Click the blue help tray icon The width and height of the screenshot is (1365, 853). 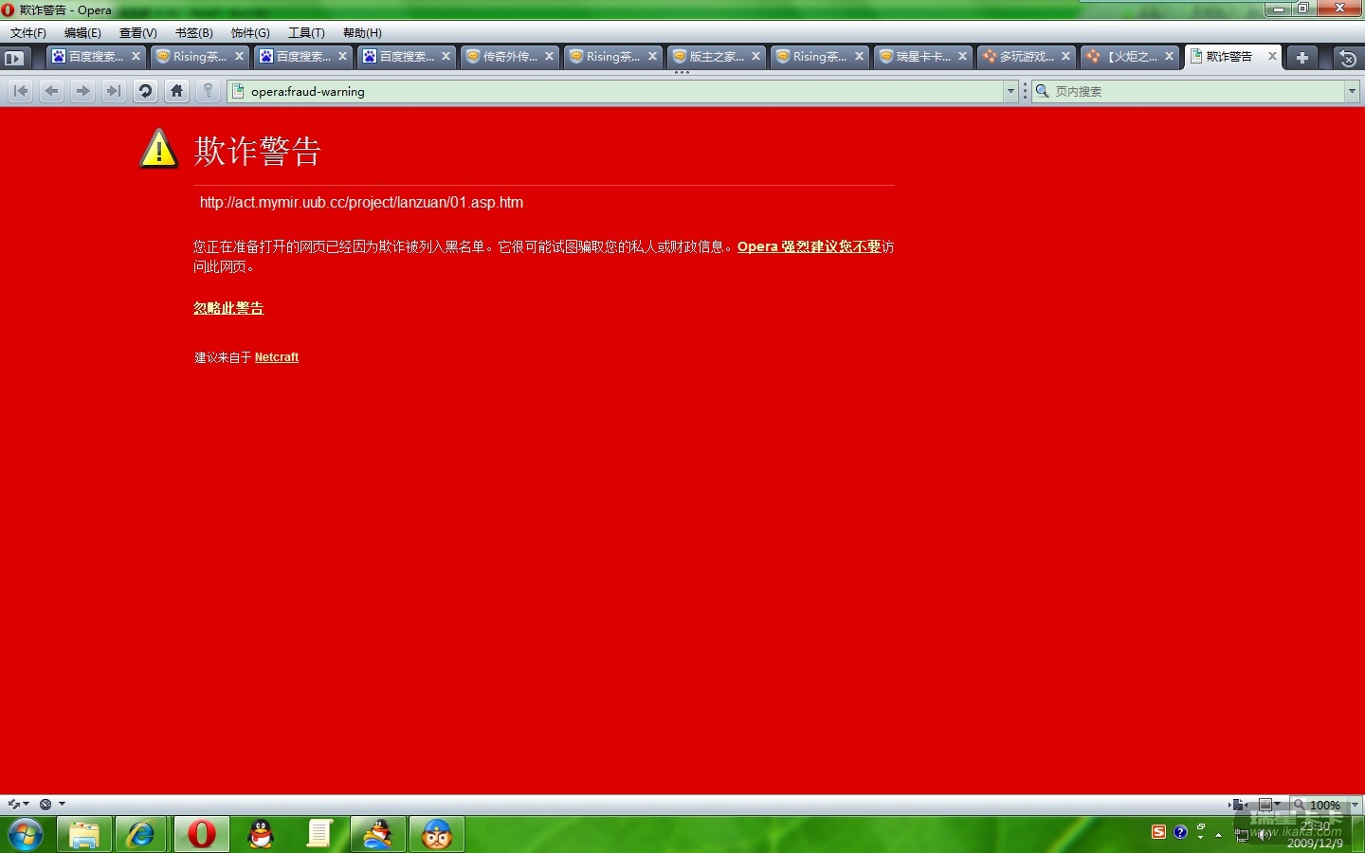coord(1180,832)
